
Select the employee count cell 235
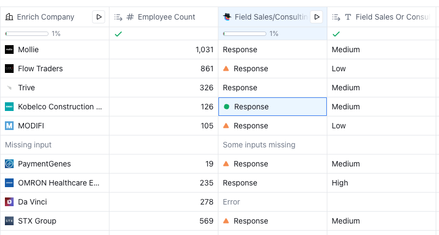point(163,183)
